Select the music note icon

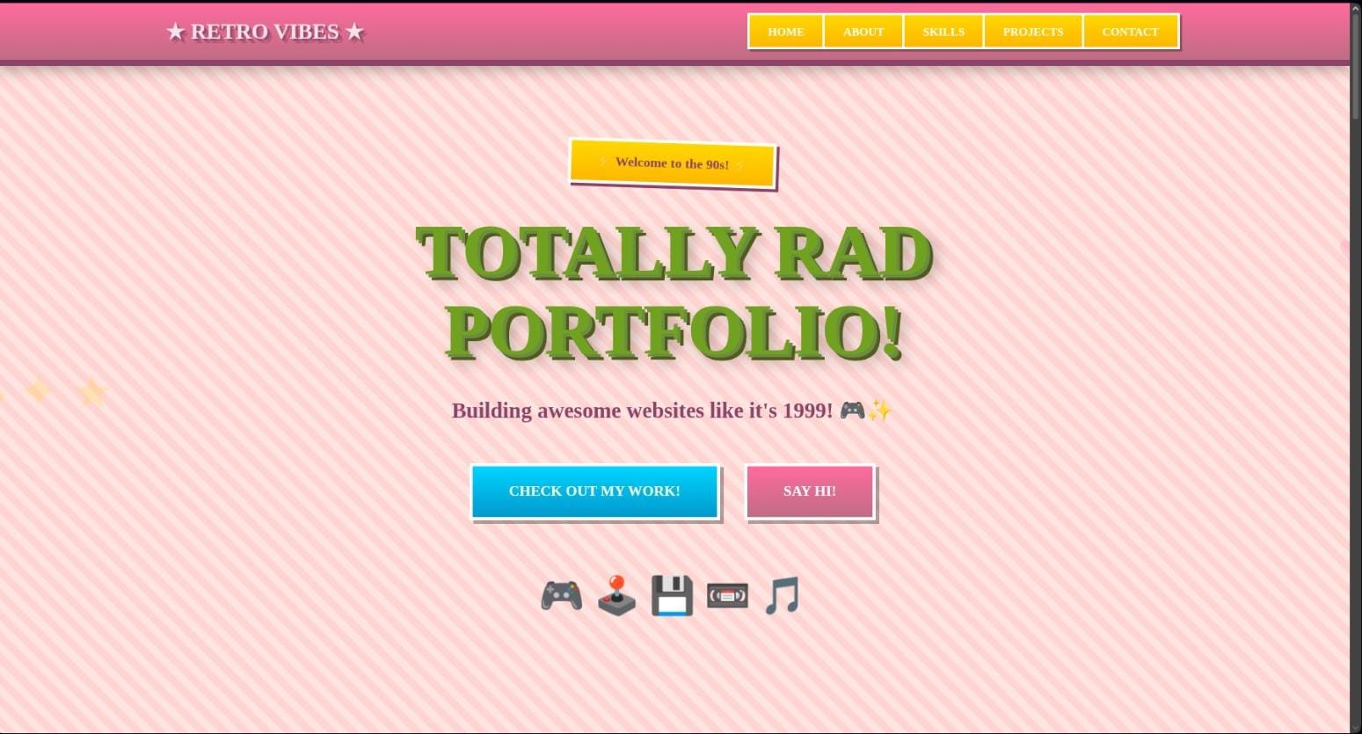point(781,595)
